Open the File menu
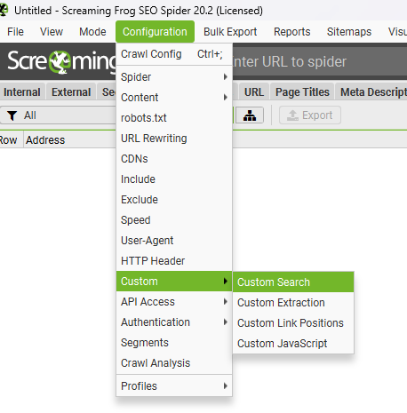The image size is (407, 413). click(15, 32)
